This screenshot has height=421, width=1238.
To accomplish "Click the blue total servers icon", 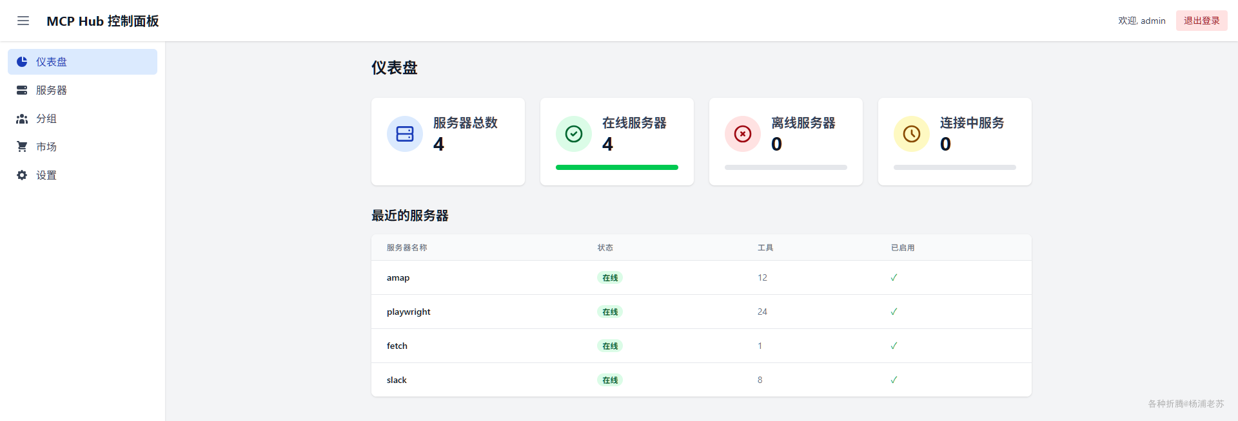I will (405, 134).
